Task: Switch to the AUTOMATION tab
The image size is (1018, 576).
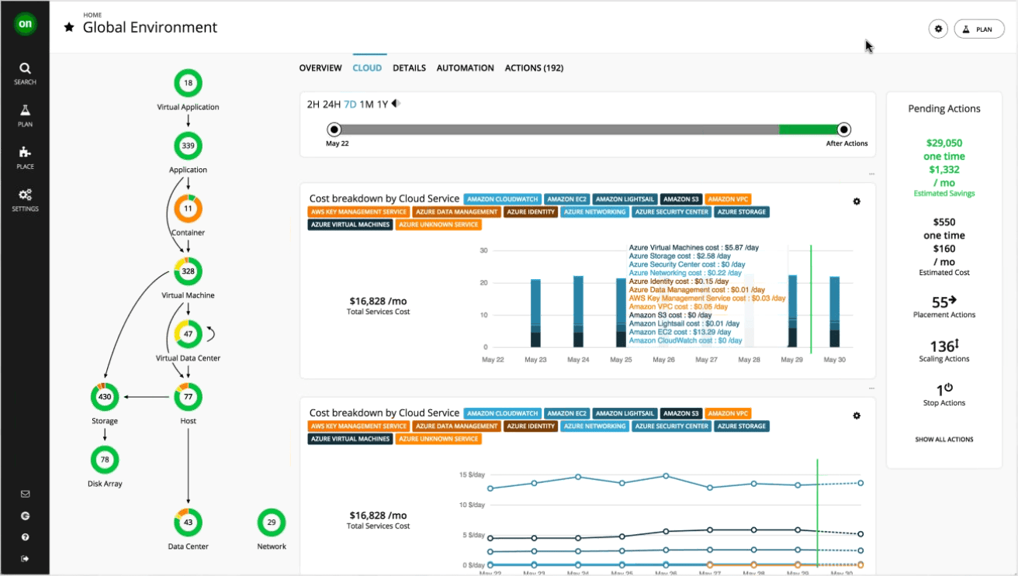Action: click(465, 68)
